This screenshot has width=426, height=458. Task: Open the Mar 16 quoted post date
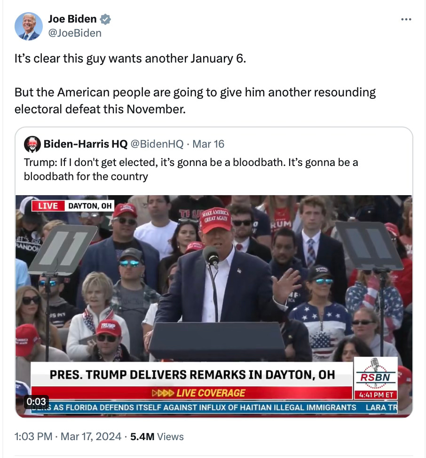pyautogui.click(x=208, y=144)
